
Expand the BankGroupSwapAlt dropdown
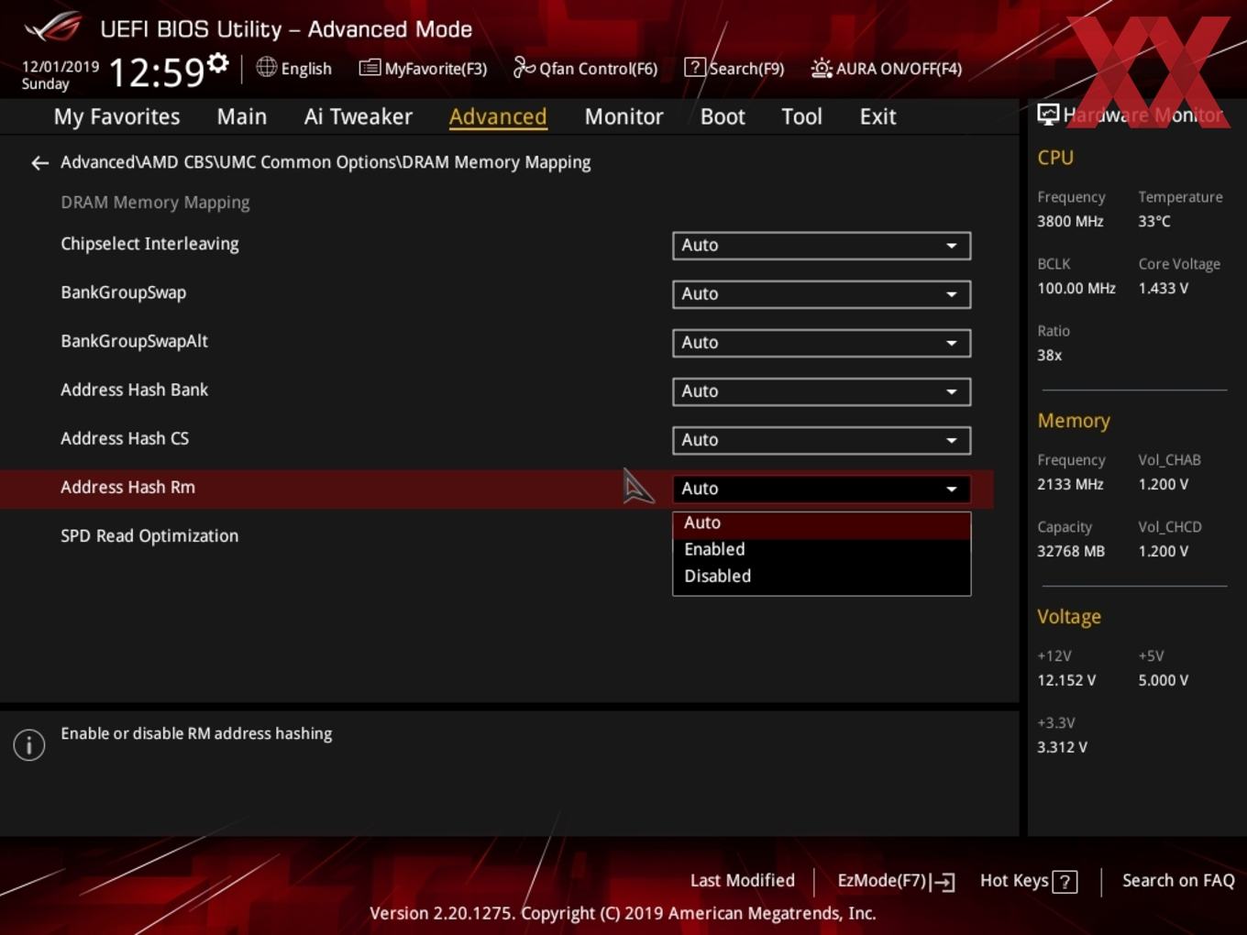tap(822, 343)
